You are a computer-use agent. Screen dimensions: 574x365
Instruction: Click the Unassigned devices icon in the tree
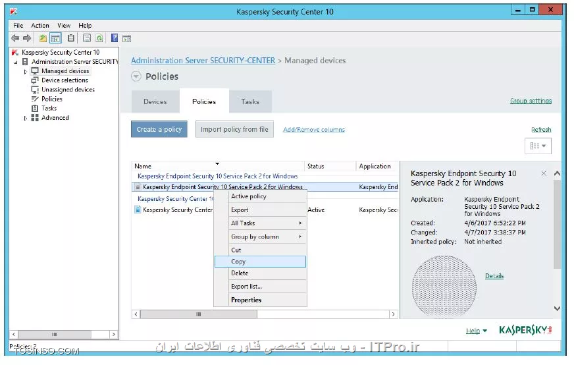(x=35, y=90)
